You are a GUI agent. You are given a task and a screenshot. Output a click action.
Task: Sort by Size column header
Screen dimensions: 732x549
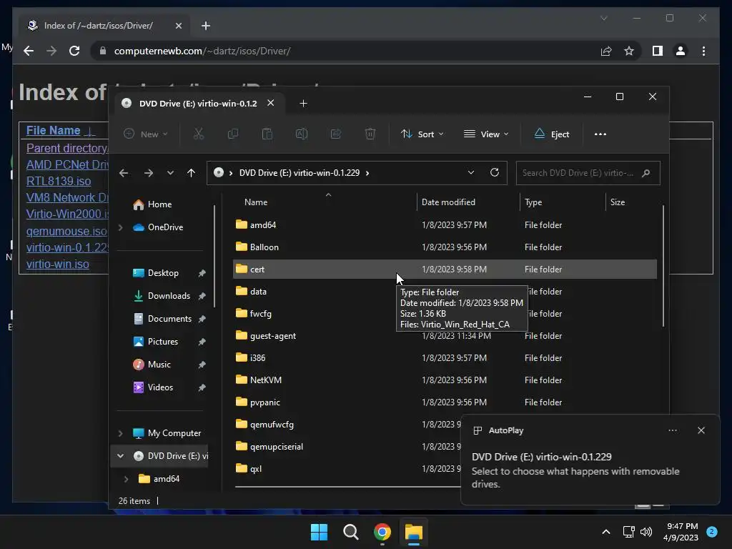point(631,202)
